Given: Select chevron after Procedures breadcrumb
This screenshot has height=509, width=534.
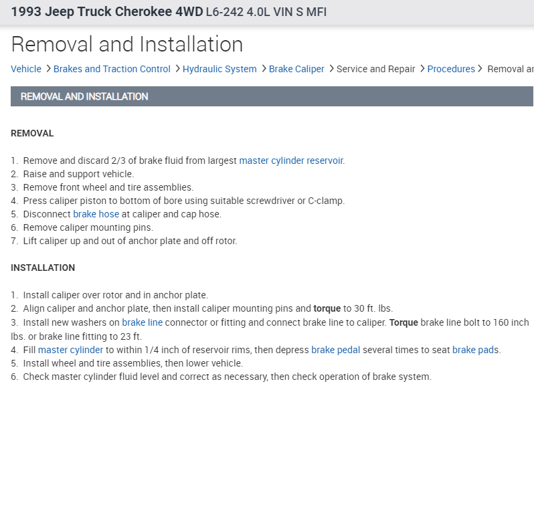Looking at the screenshot, I should 480,69.
